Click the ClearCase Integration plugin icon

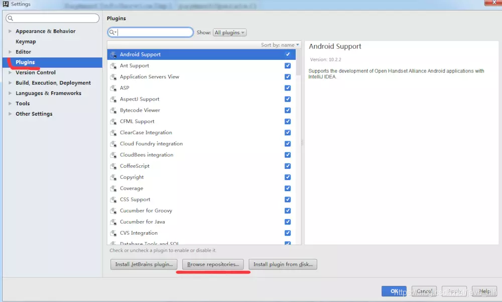point(113,133)
